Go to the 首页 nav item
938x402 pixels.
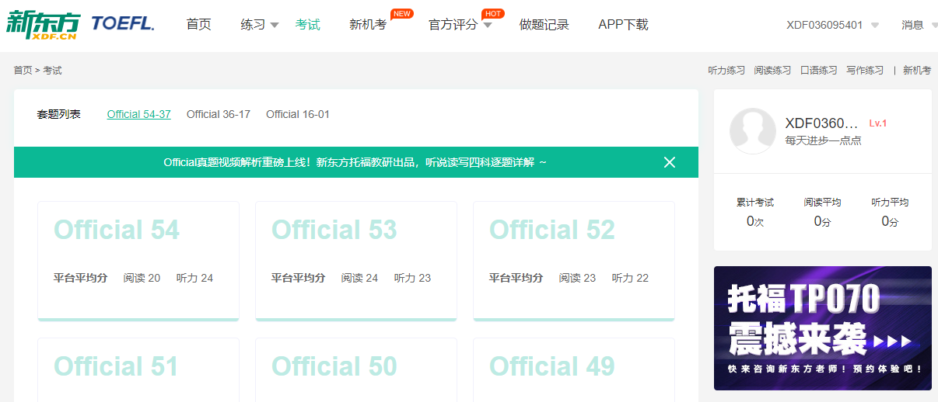click(x=198, y=25)
